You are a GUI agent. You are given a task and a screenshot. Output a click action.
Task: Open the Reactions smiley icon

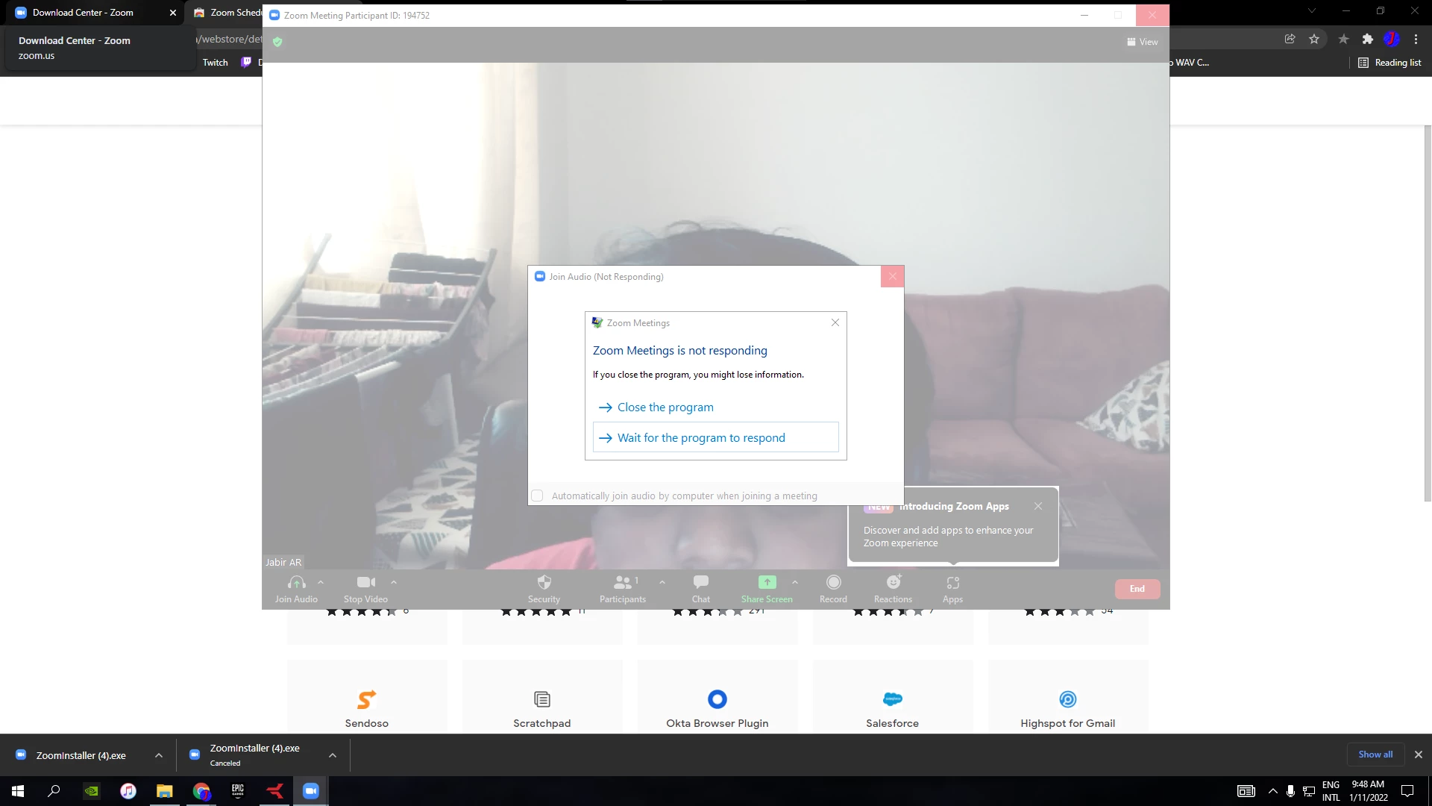893,583
